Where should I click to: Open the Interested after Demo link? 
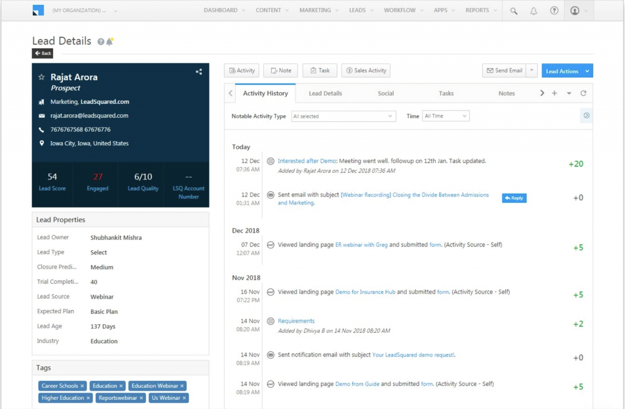307,161
